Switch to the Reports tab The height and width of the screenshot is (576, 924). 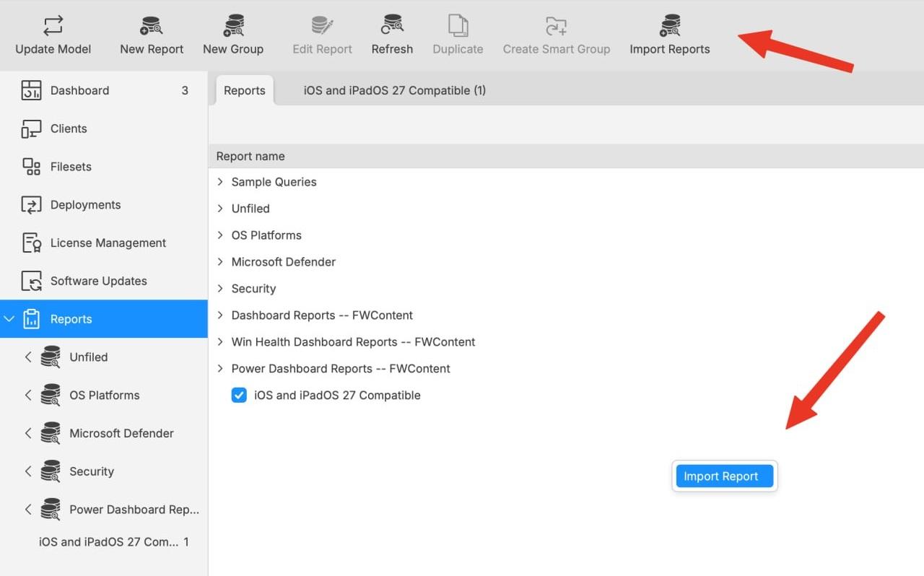(245, 91)
